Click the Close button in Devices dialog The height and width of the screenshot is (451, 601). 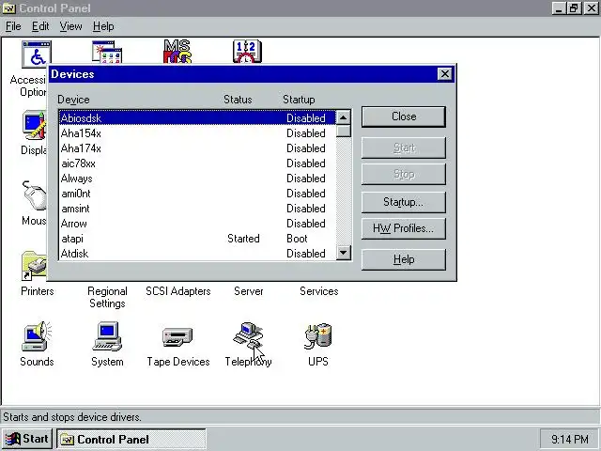(404, 117)
